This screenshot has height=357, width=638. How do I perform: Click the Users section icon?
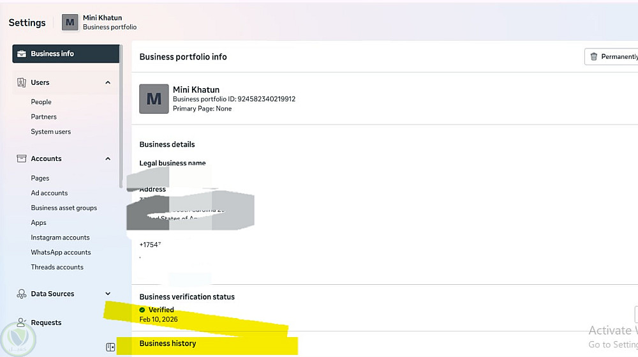22,82
